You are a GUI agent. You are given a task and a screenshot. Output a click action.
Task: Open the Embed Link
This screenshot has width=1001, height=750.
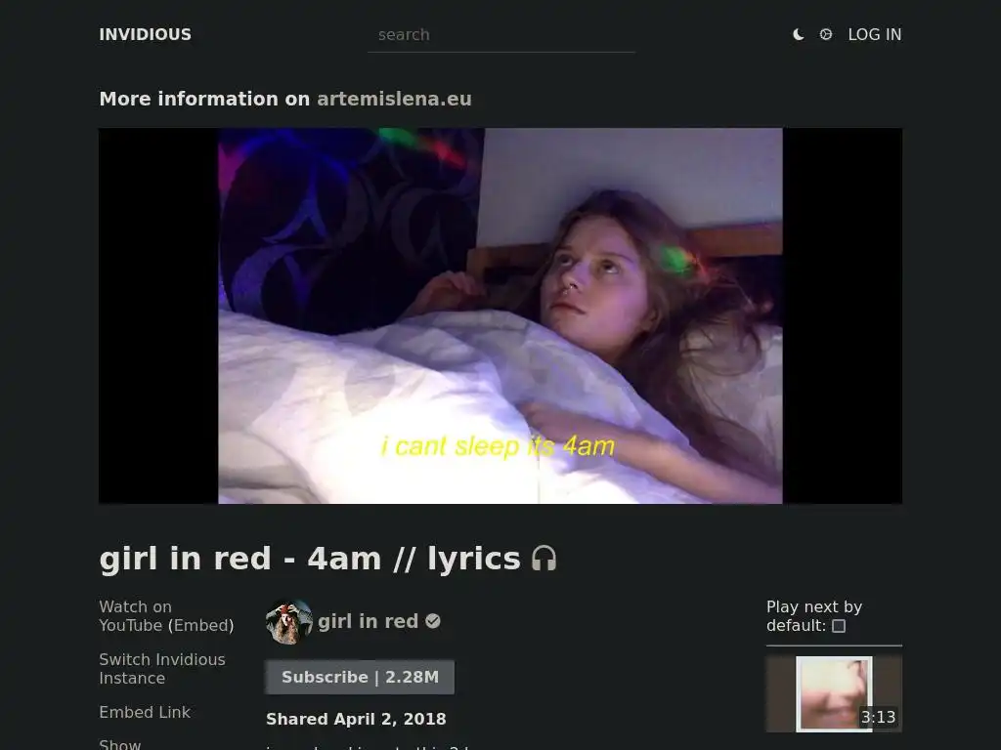[145, 712]
